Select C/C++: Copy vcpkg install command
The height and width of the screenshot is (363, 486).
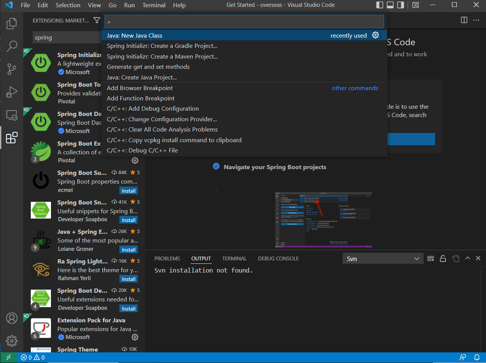click(x=244, y=140)
